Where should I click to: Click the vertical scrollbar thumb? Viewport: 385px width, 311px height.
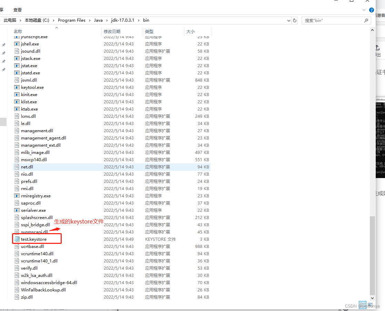pyautogui.click(x=373, y=255)
